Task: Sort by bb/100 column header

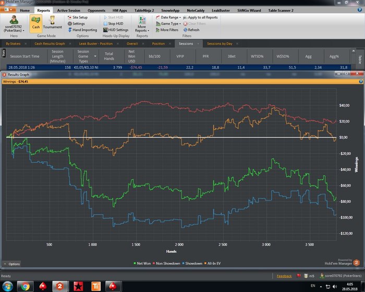Action: (x=154, y=56)
